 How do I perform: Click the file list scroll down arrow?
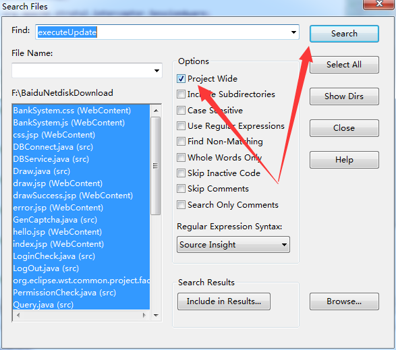click(x=156, y=315)
